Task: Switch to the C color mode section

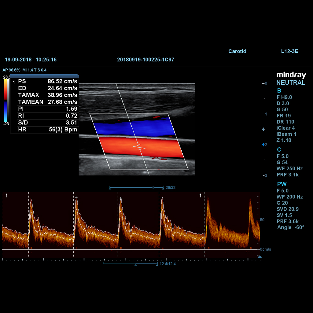Action: [279, 149]
